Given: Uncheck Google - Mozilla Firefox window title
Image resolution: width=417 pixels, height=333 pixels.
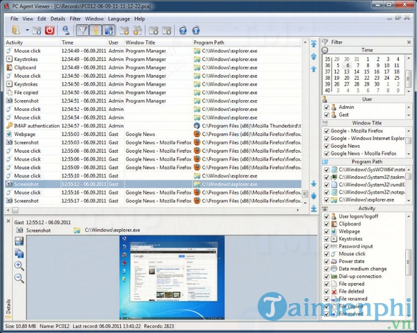Looking at the screenshot, I should 327,131.
